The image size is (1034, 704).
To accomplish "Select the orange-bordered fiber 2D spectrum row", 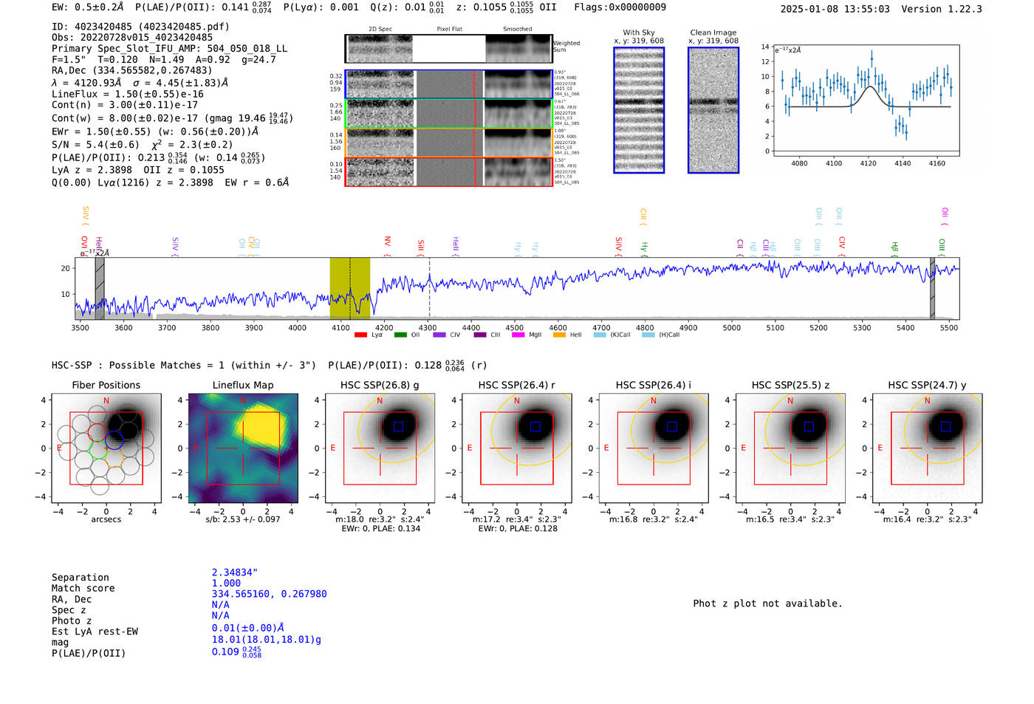I will click(448, 143).
